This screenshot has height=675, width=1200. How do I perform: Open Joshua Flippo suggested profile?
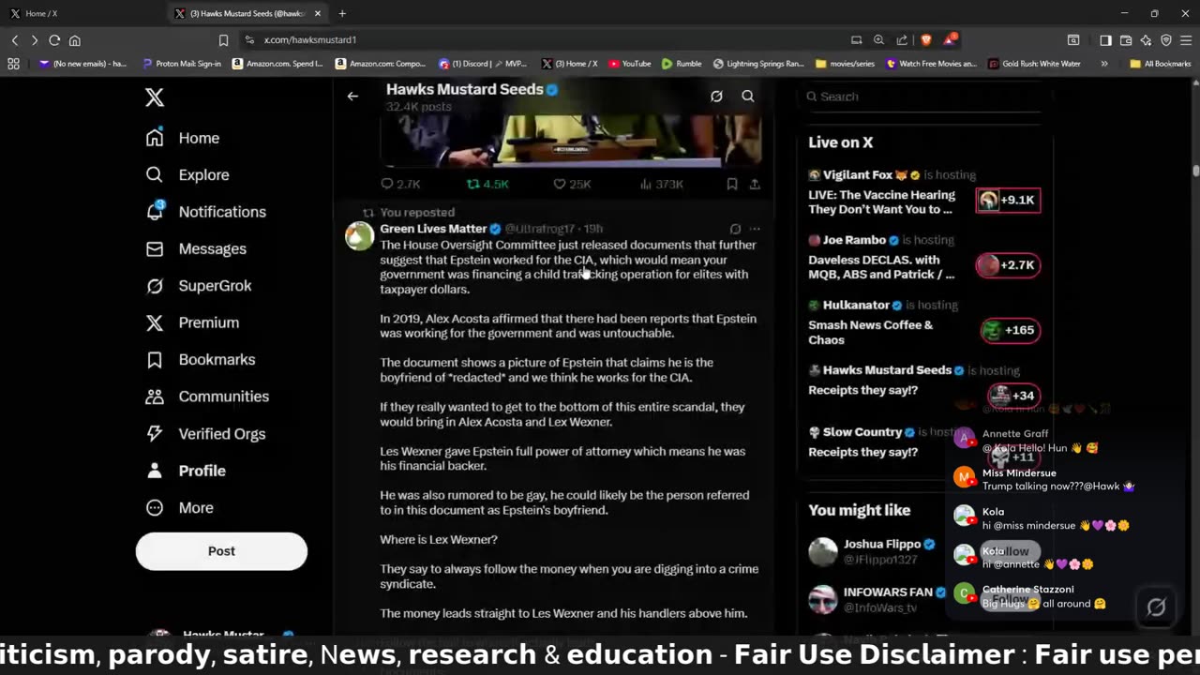point(881,544)
